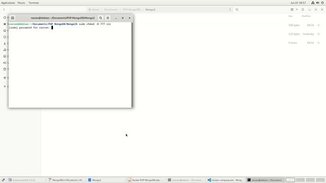
Task: Open Videos in the Files sidebar
Action: [5, 63]
